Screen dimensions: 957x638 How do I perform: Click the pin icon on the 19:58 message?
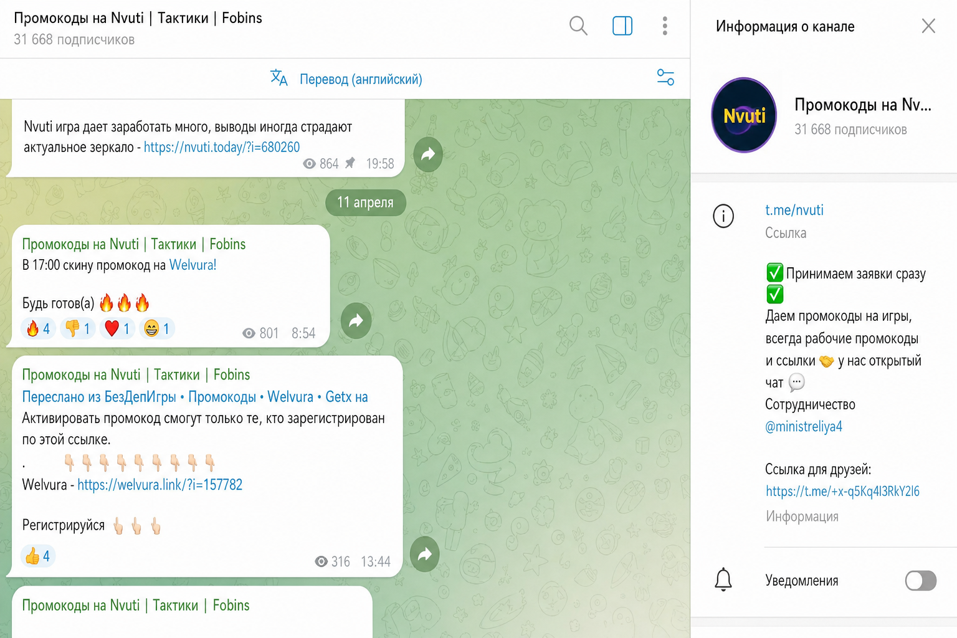click(x=350, y=163)
